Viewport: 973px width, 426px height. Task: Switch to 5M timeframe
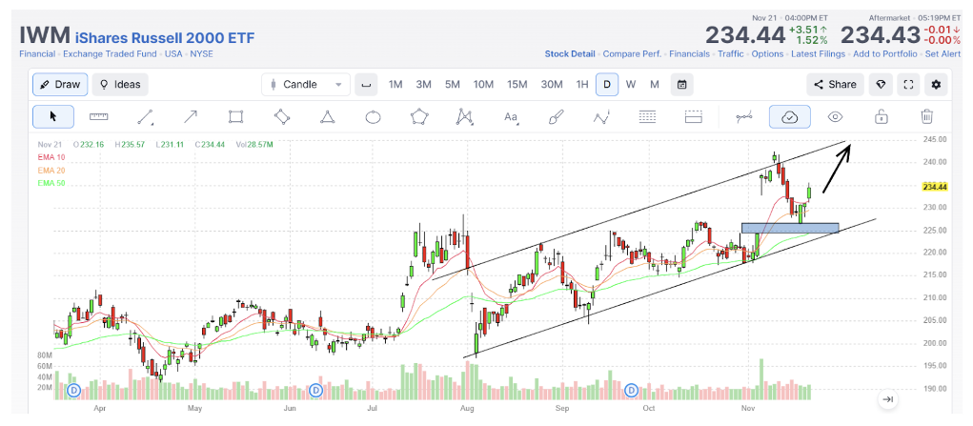point(453,85)
